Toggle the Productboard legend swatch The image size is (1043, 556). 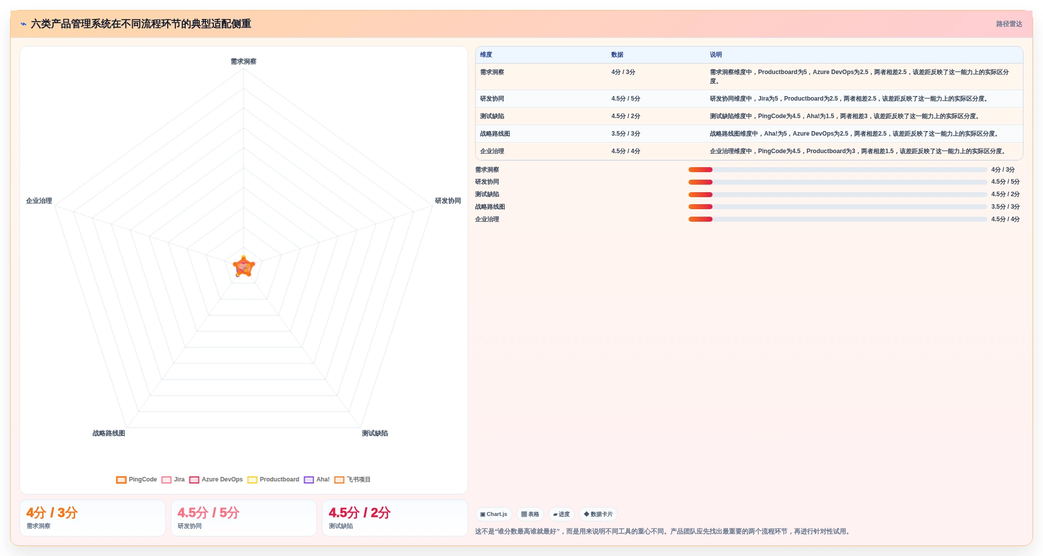(252, 480)
